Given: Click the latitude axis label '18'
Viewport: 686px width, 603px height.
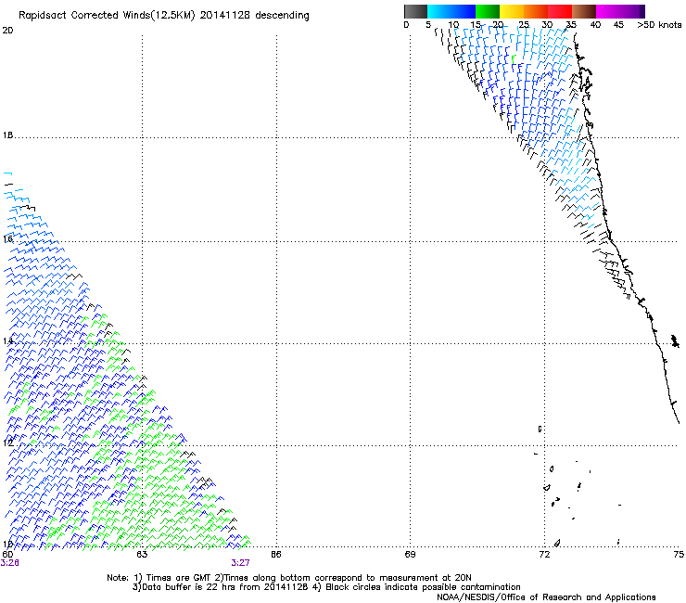Looking at the screenshot, I should click(x=7, y=135).
